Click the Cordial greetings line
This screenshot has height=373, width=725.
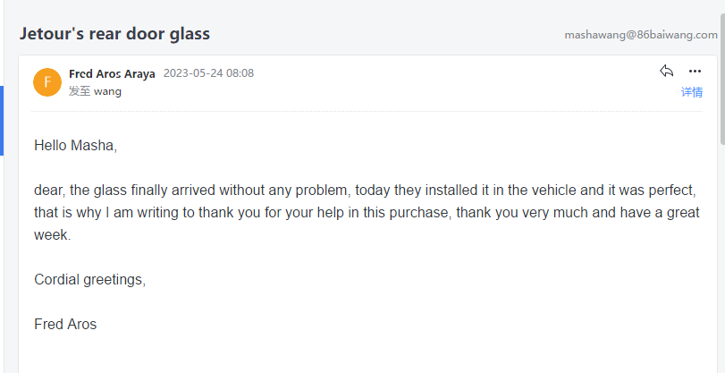coord(89,279)
